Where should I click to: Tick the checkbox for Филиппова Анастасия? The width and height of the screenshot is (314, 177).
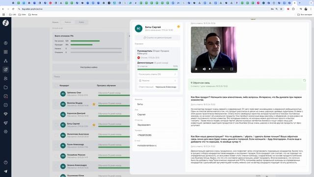(56, 135)
